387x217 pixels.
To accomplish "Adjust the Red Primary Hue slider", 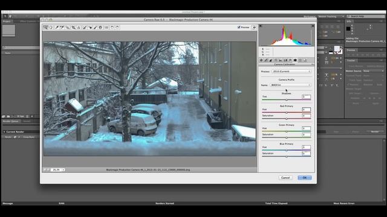I will (x=286, y=113).
